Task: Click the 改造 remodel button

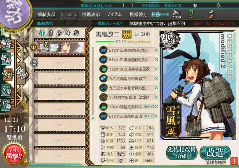Action: click(215, 153)
